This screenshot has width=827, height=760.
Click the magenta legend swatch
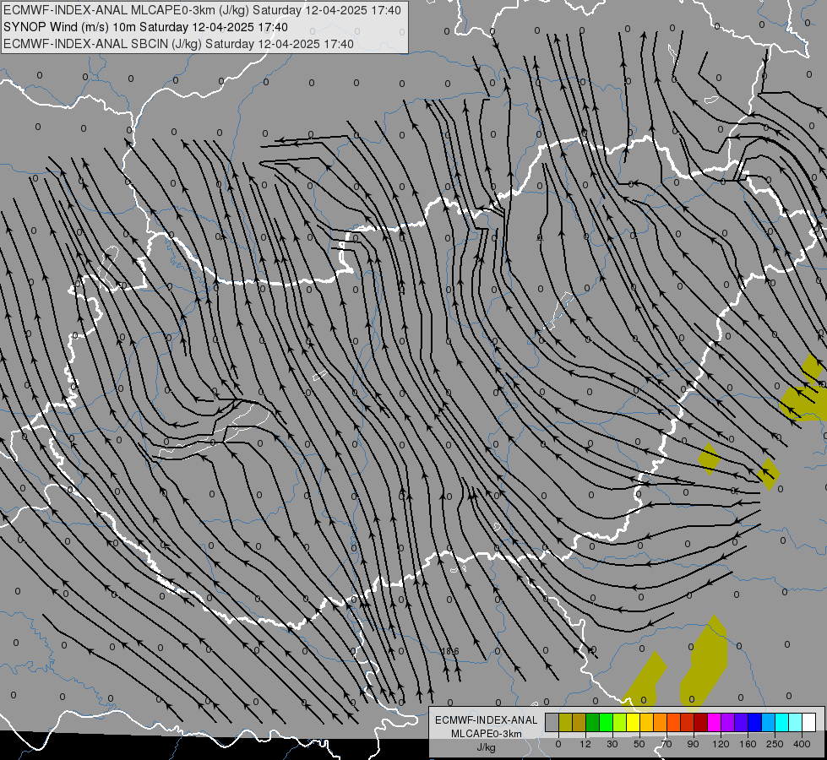click(714, 723)
